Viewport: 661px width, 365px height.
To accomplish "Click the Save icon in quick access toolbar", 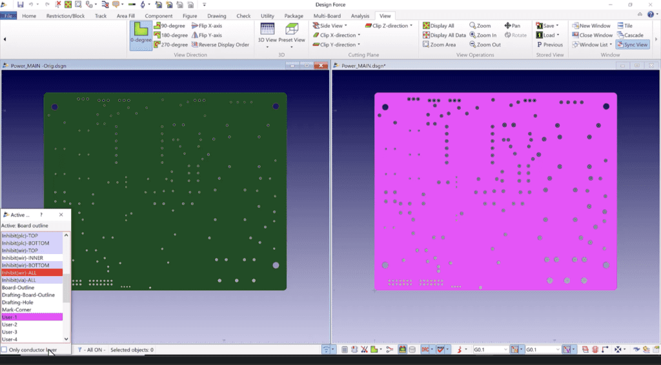I will click(x=20, y=5).
